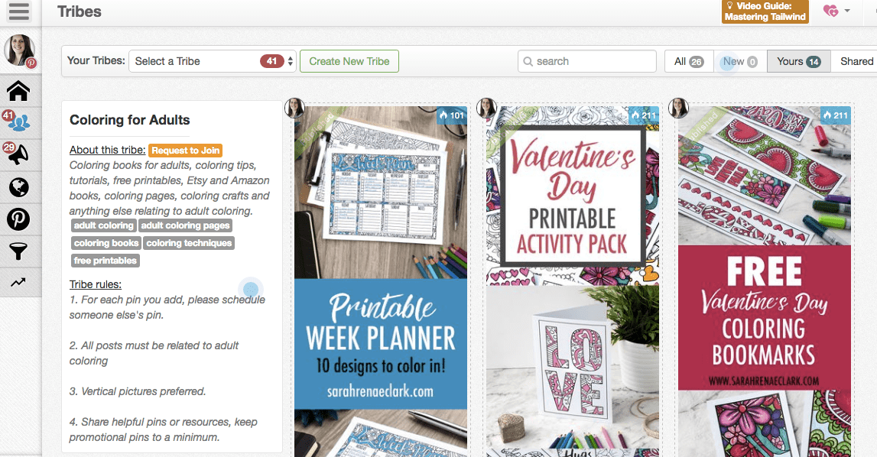Open the Video Guide: Mastering Tailwind link
877x457 pixels.
click(x=765, y=11)
